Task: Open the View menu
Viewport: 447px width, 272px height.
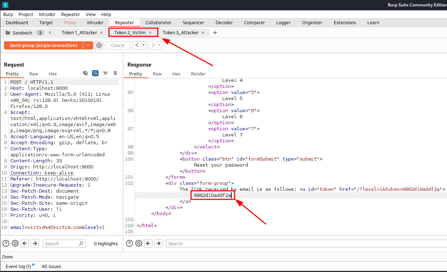Action: pos(91,14)
